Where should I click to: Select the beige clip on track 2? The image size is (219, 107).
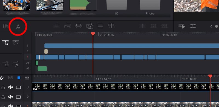[46, 51]
